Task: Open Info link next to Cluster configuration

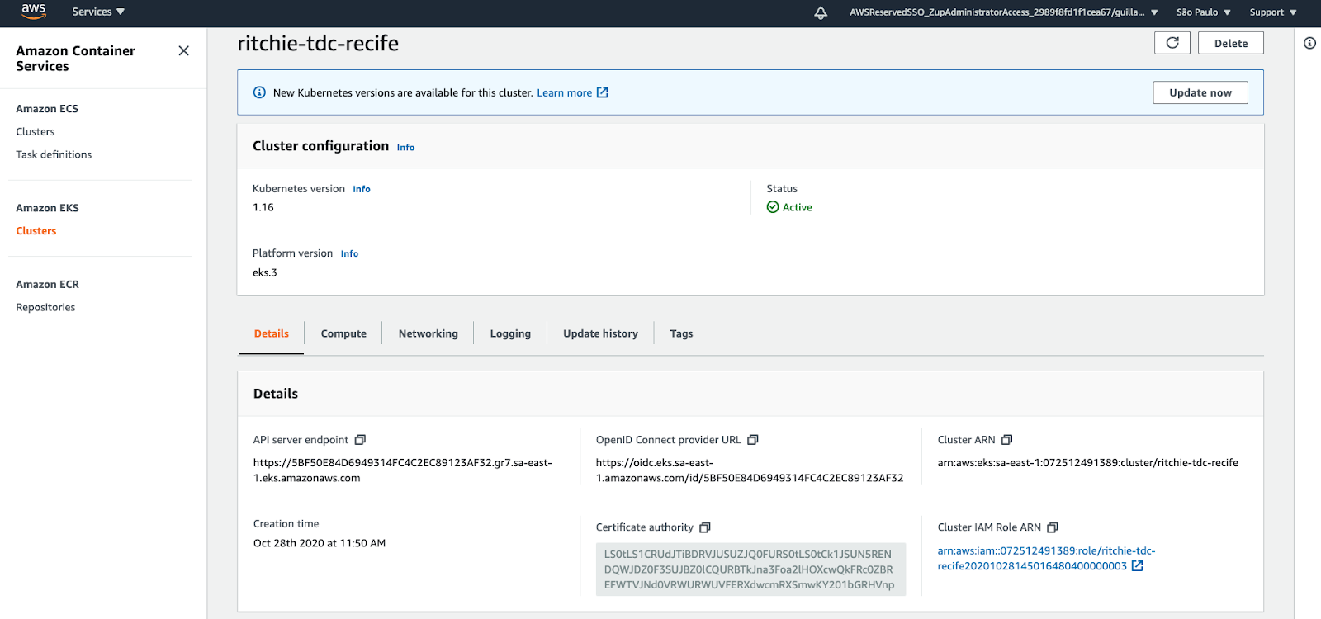Action: click(405, 147)
